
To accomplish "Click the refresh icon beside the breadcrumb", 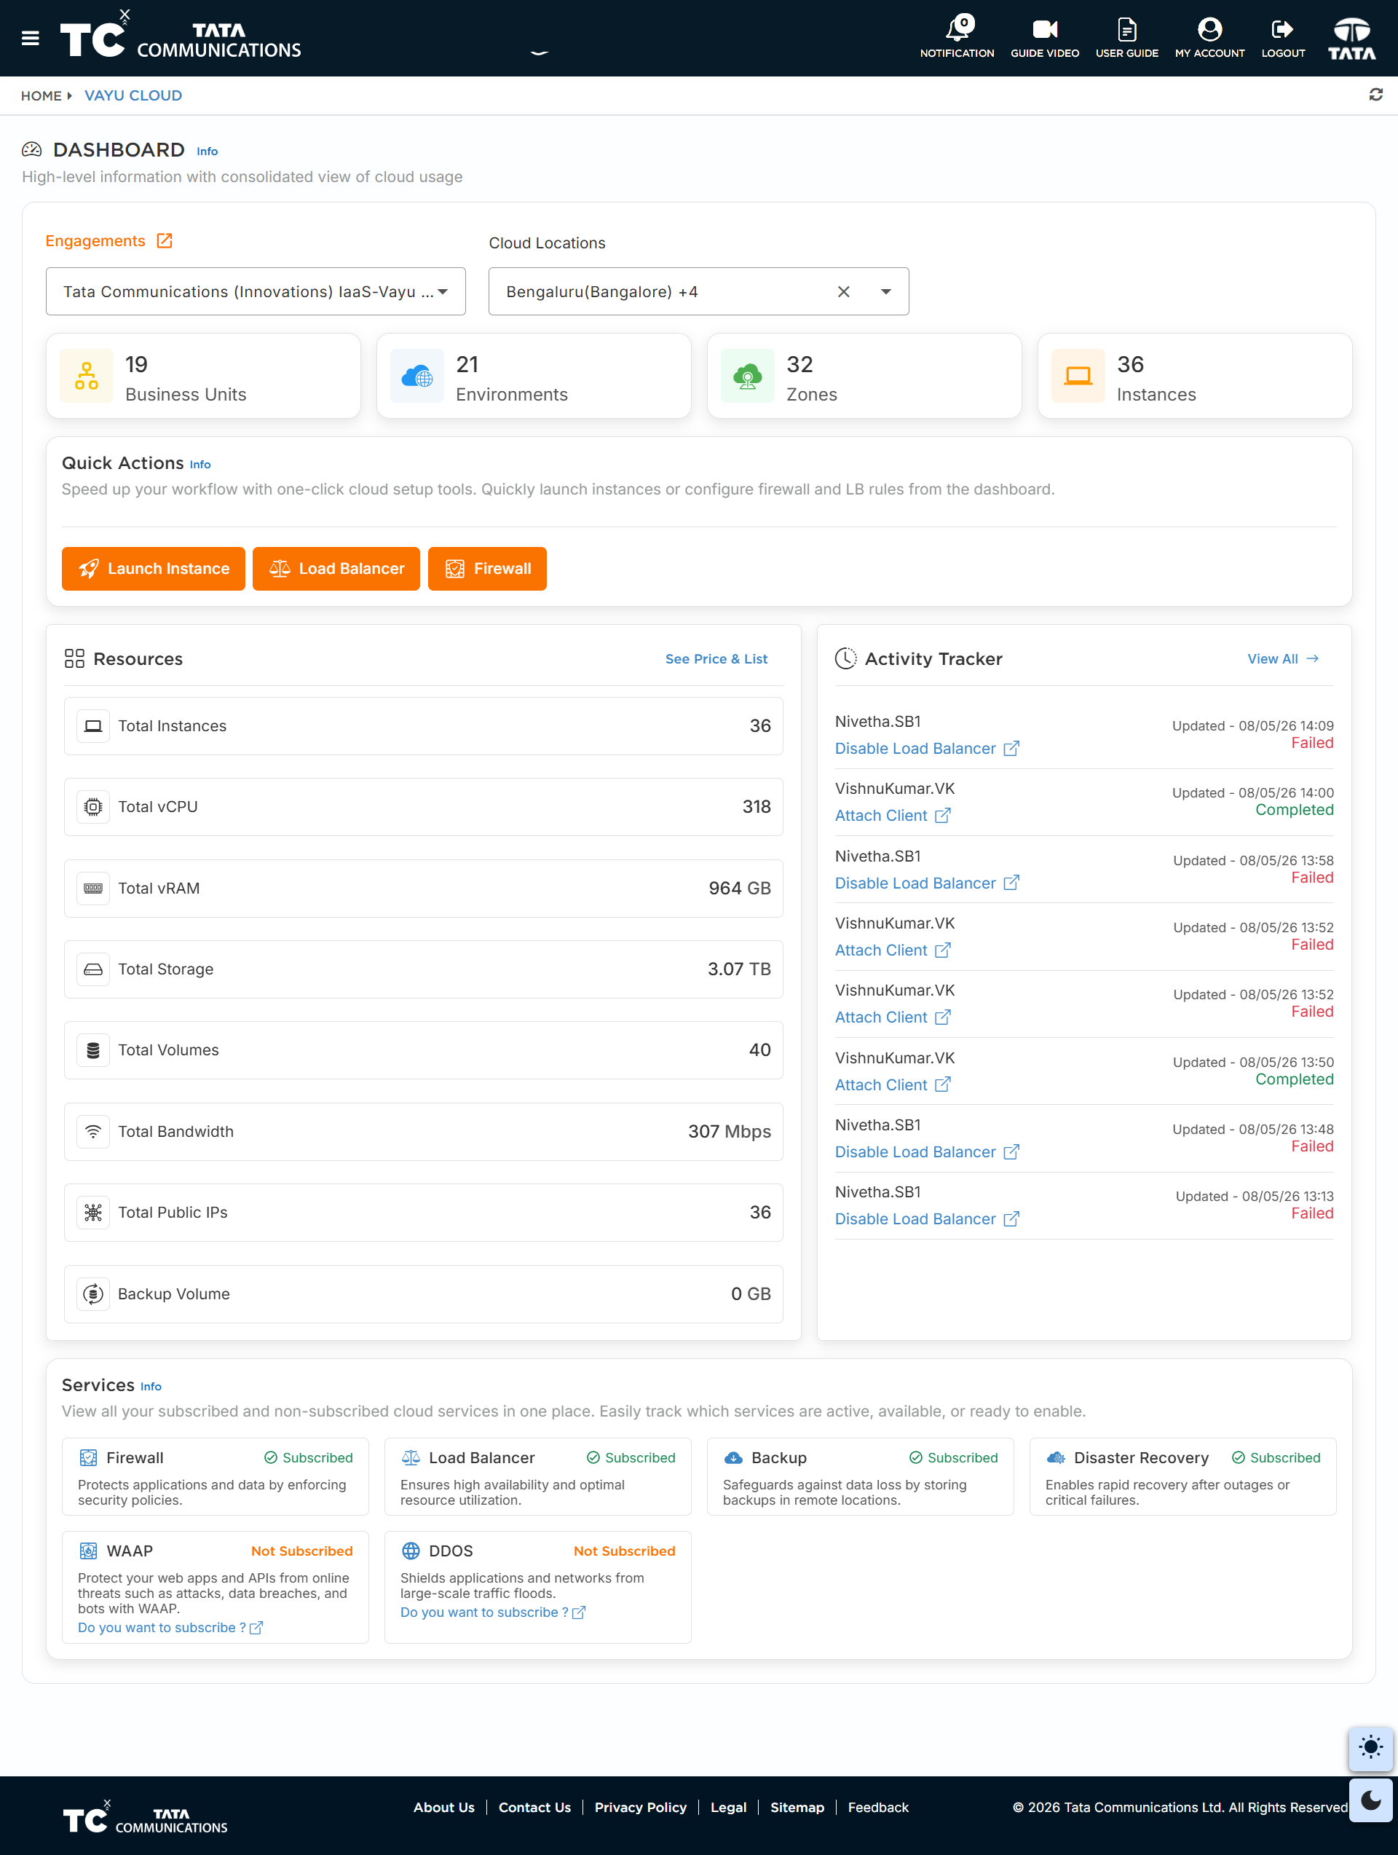I will (1375, 95).
